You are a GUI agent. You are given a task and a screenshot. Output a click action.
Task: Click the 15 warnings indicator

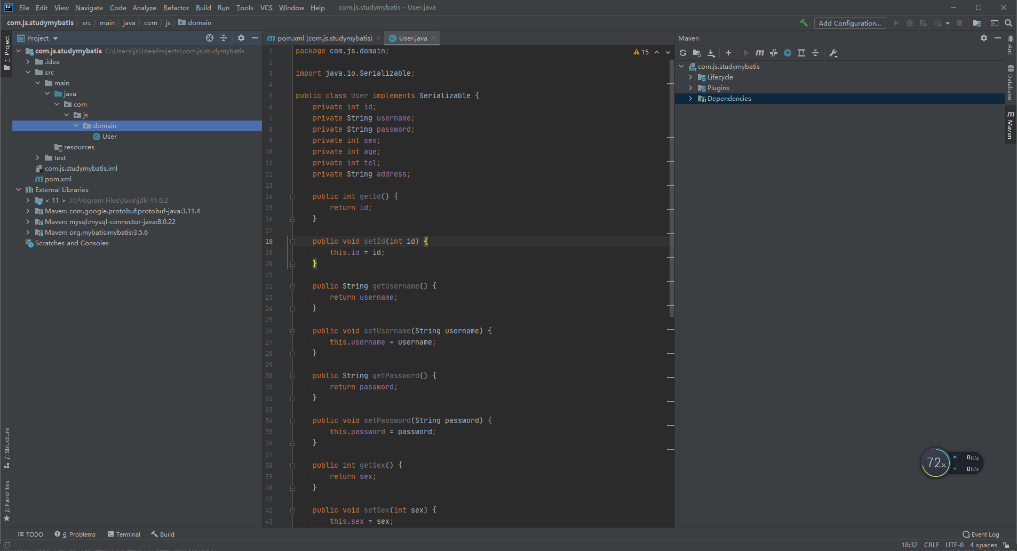coord(641,52)
